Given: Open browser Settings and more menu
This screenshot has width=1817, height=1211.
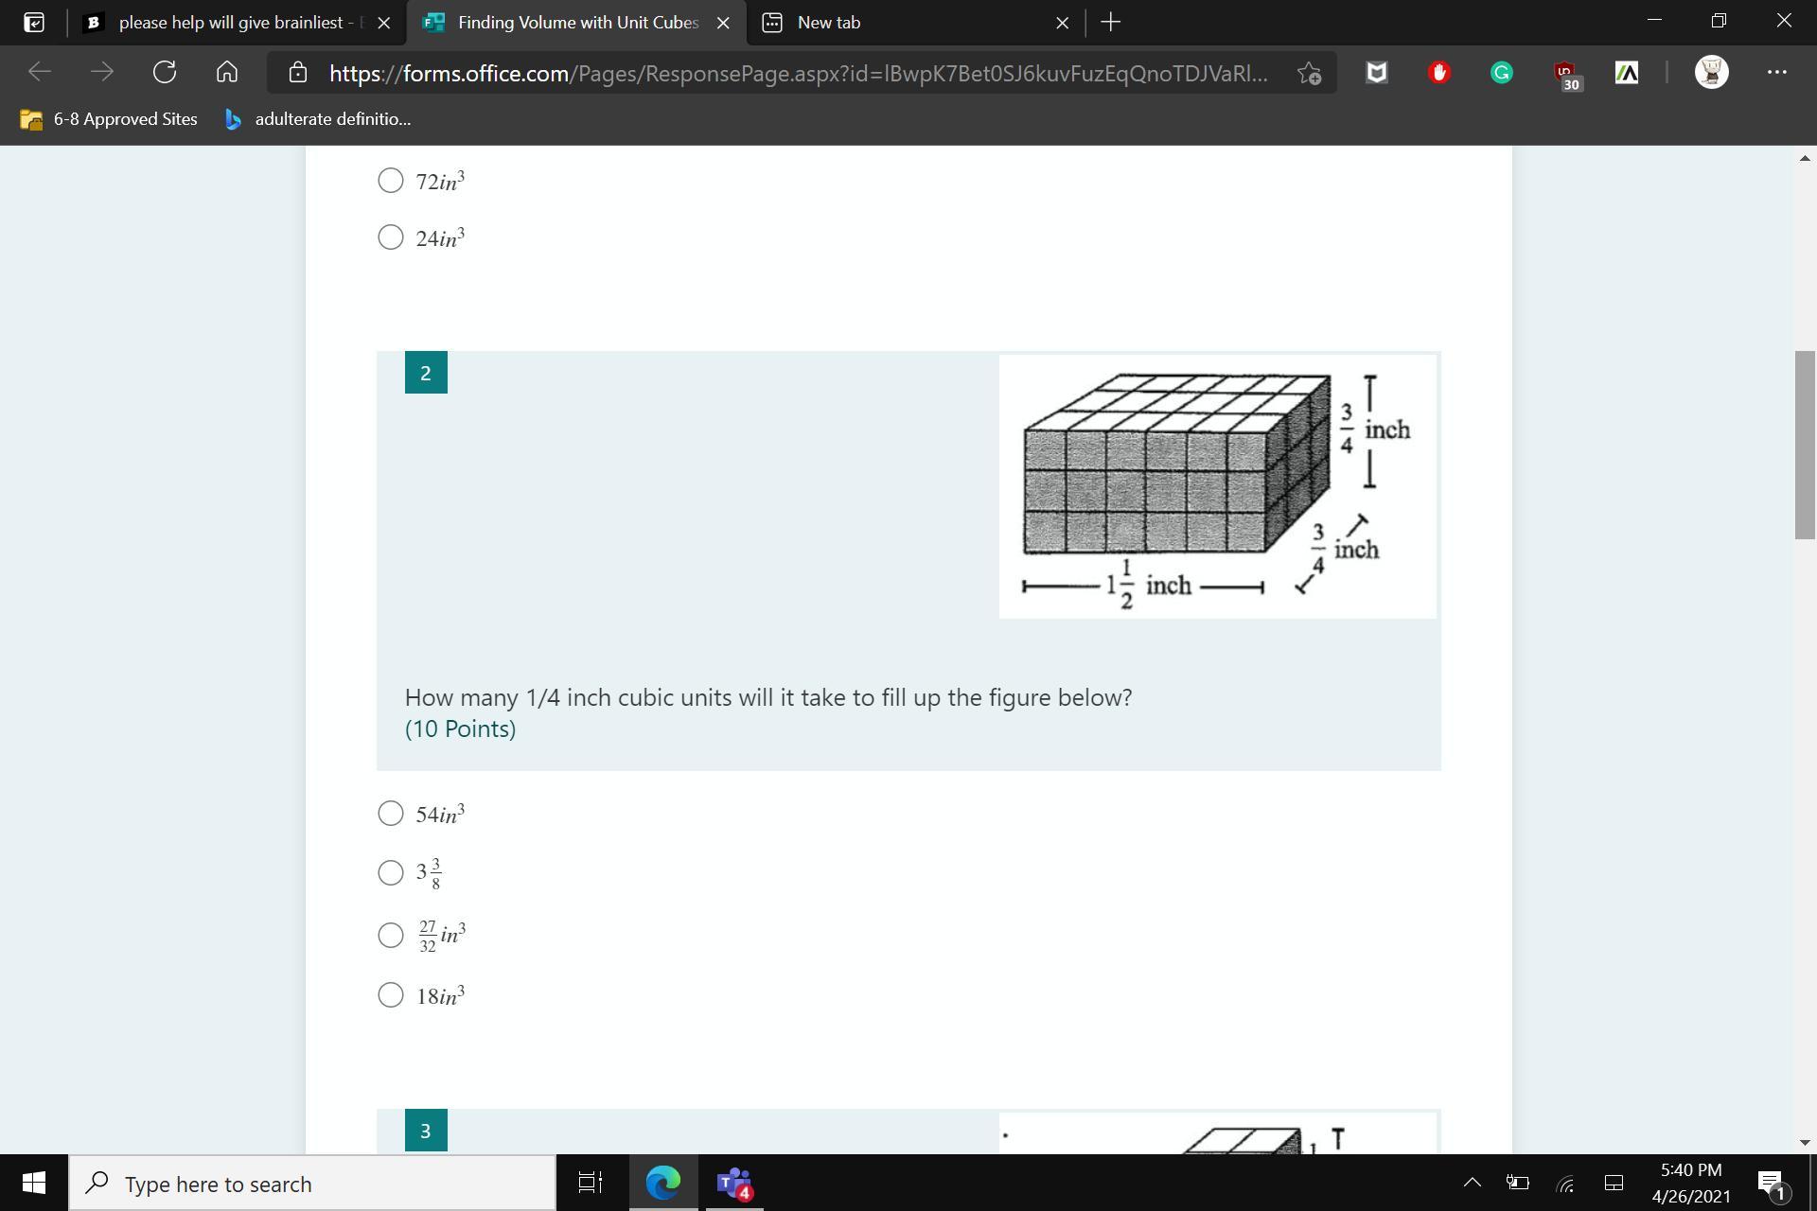Looking at the screenshot, I should click(x=1776, y=72).
